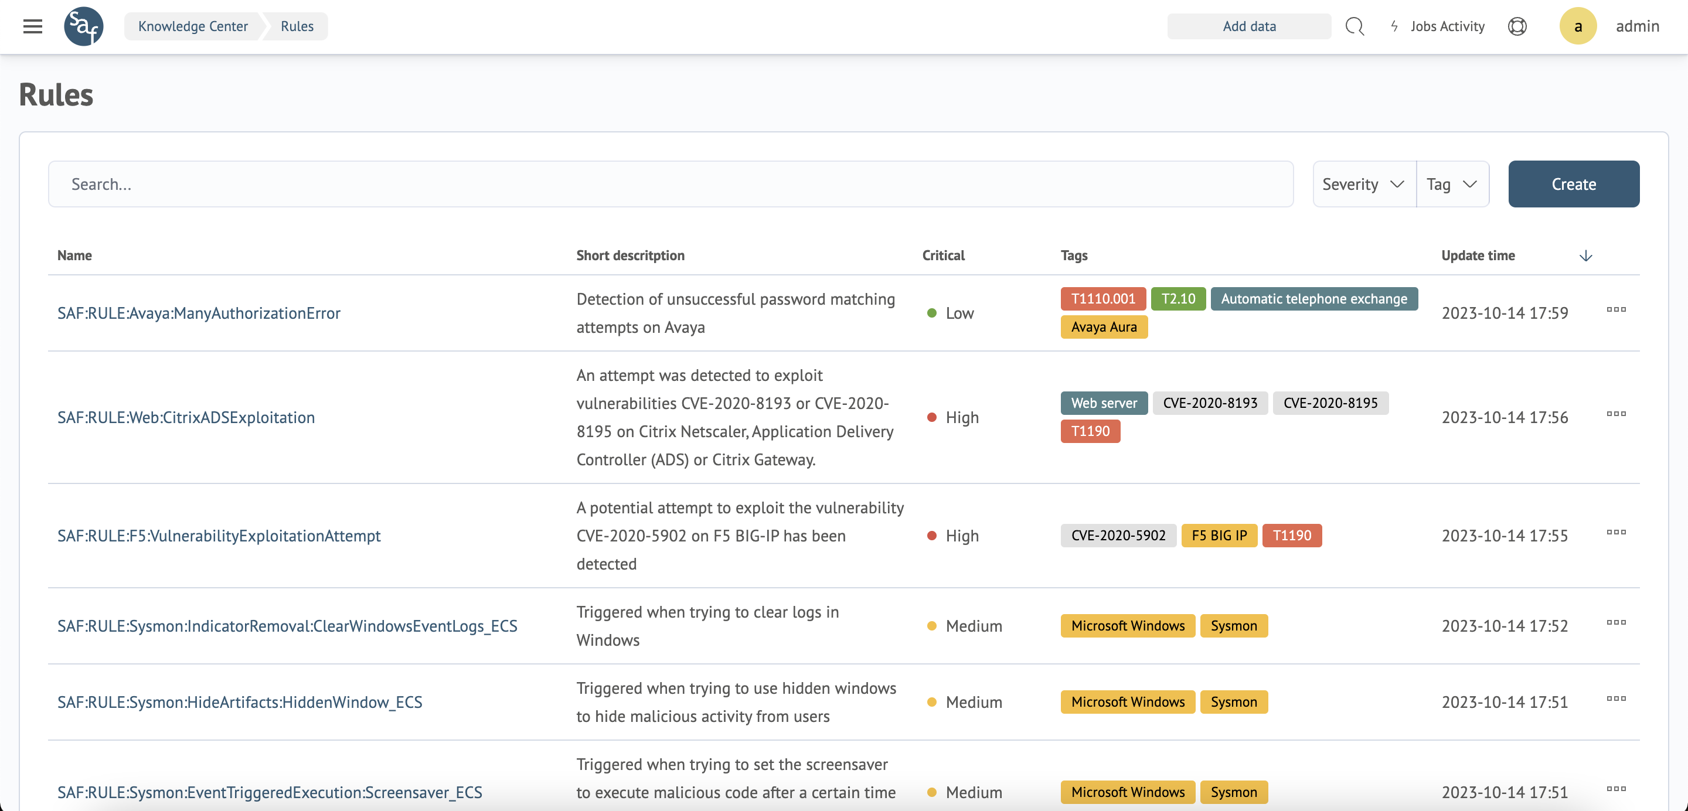Click the search magnifier icon in header
The height and width of the screenshot is (811, 1688).
(1354, 26)
